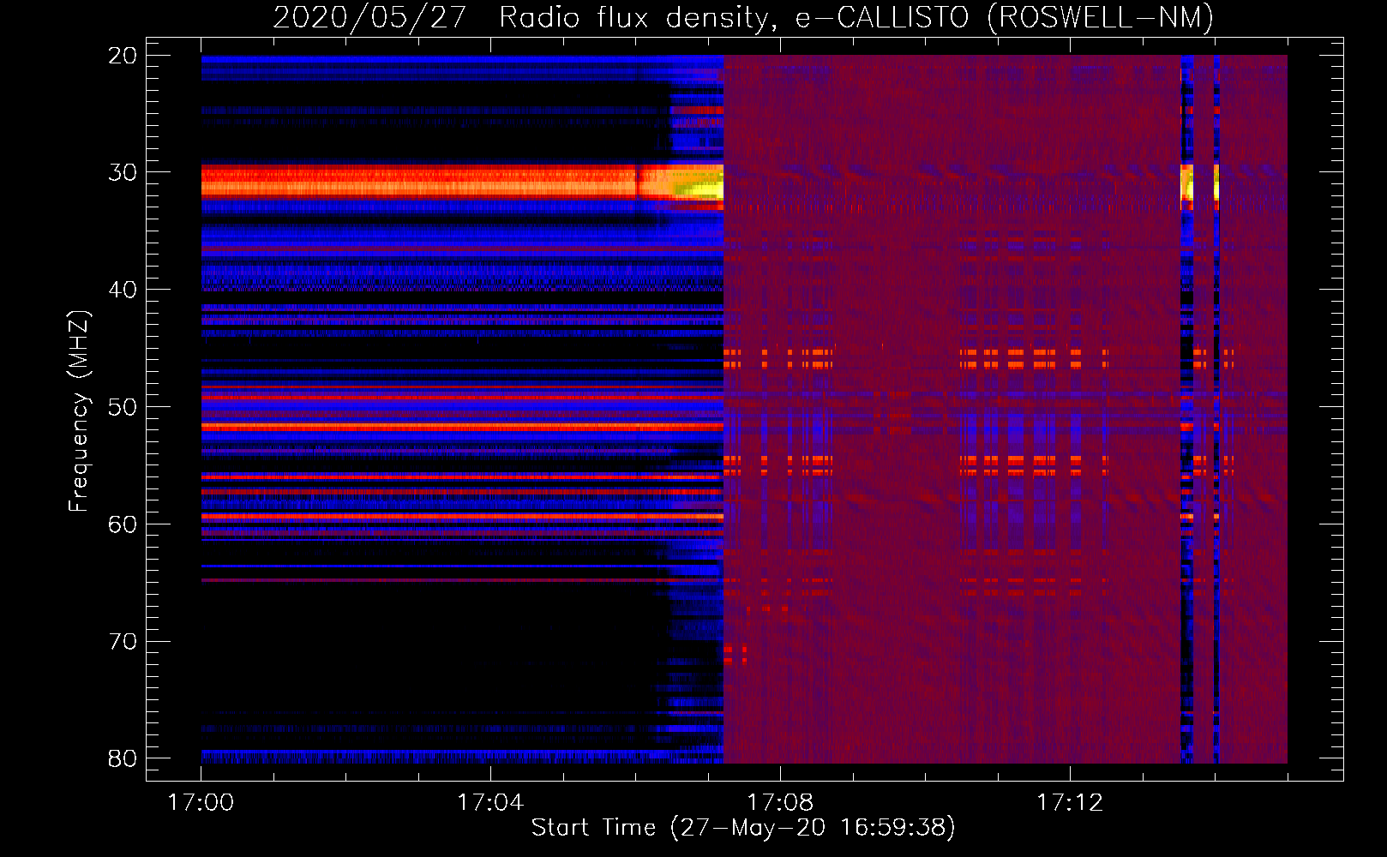Click the small red blob near 71 MHz after 17:07
1387x857 pixels.
coord(736,655)
